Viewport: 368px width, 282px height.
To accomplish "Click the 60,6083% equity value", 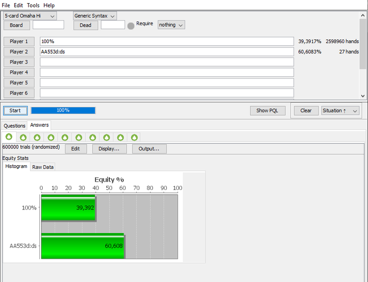I will point(310,52).
